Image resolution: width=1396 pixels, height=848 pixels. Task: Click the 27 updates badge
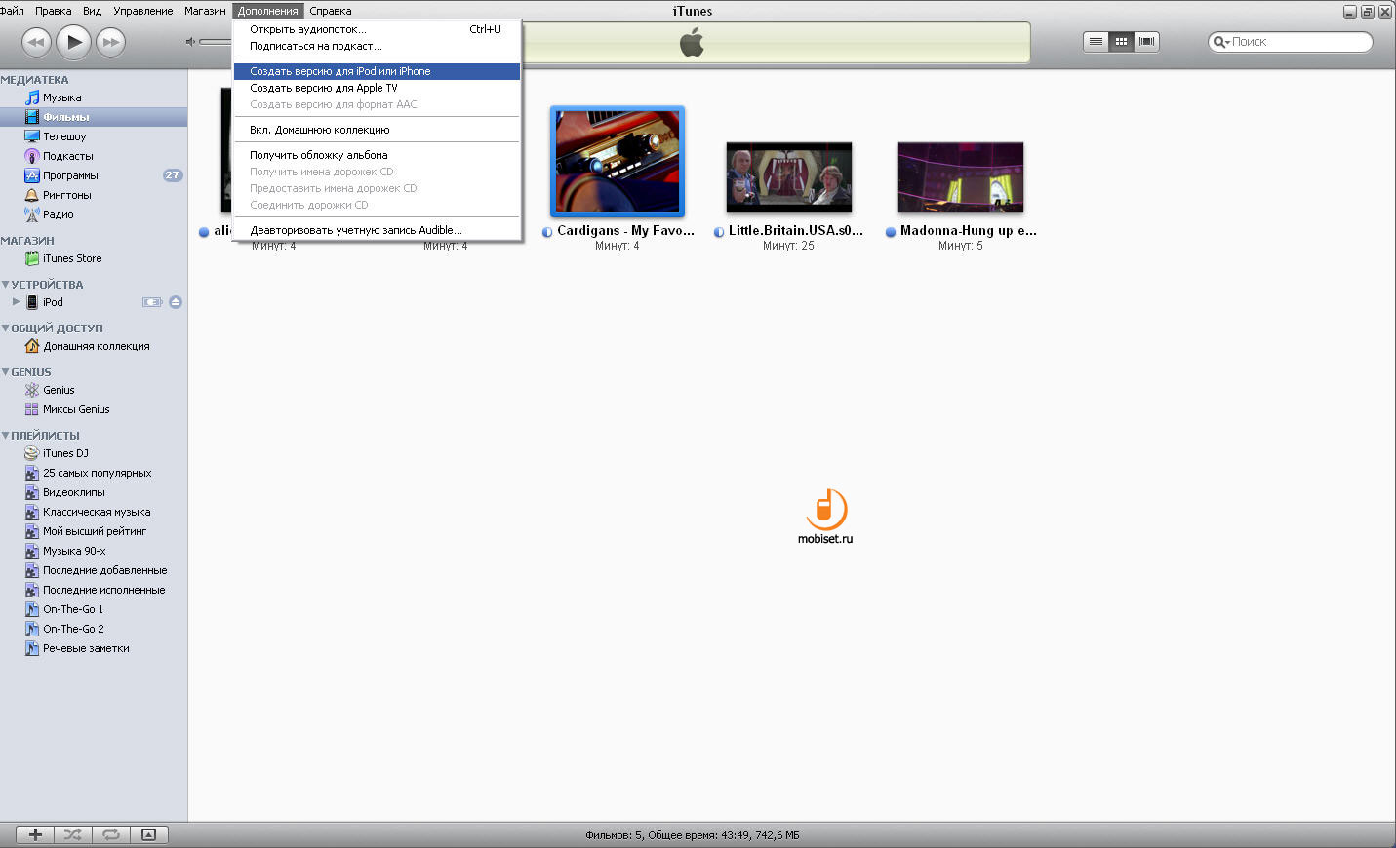point(173,175)
